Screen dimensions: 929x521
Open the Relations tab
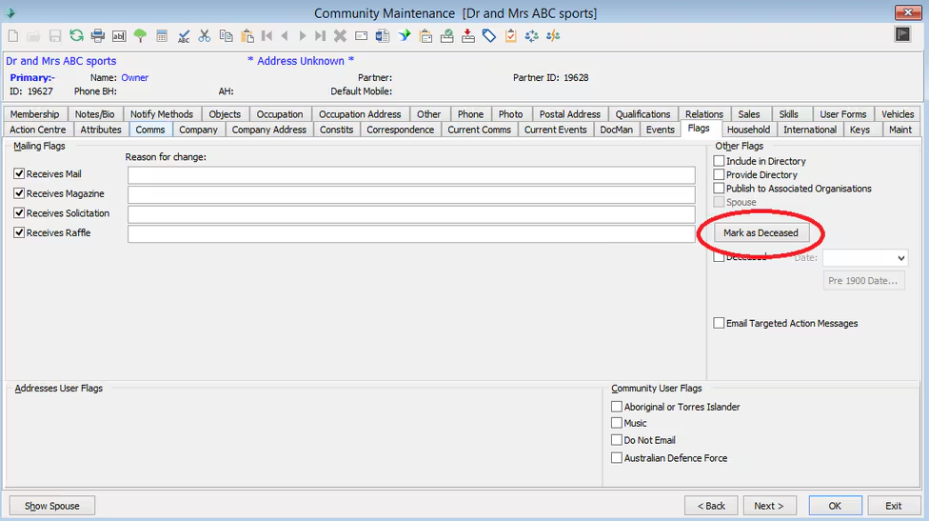703,113
